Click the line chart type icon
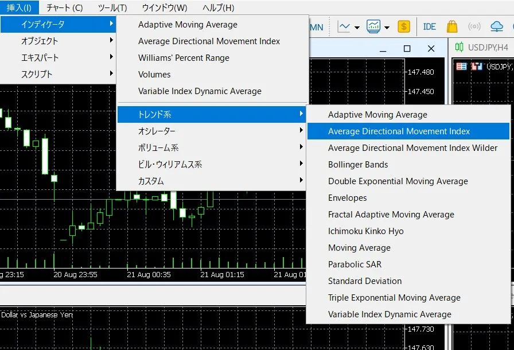514x350 pixels. click(x=344, y=27)
